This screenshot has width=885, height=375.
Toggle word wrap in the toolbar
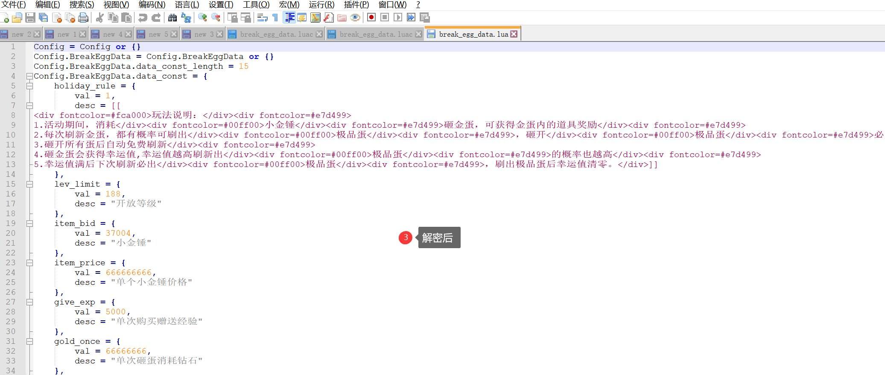tap(262, 18)
